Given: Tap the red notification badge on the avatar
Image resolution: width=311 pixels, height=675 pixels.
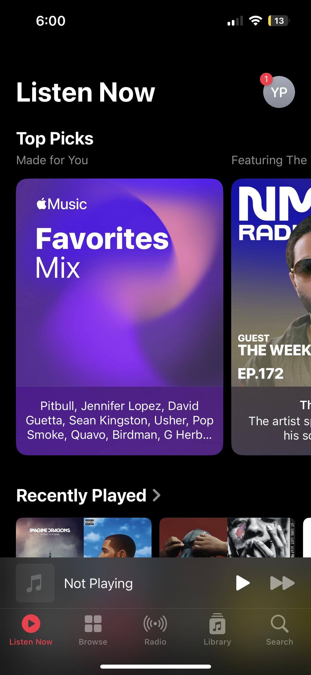Looking at the screenshot, I should click(x=266, y=79).
